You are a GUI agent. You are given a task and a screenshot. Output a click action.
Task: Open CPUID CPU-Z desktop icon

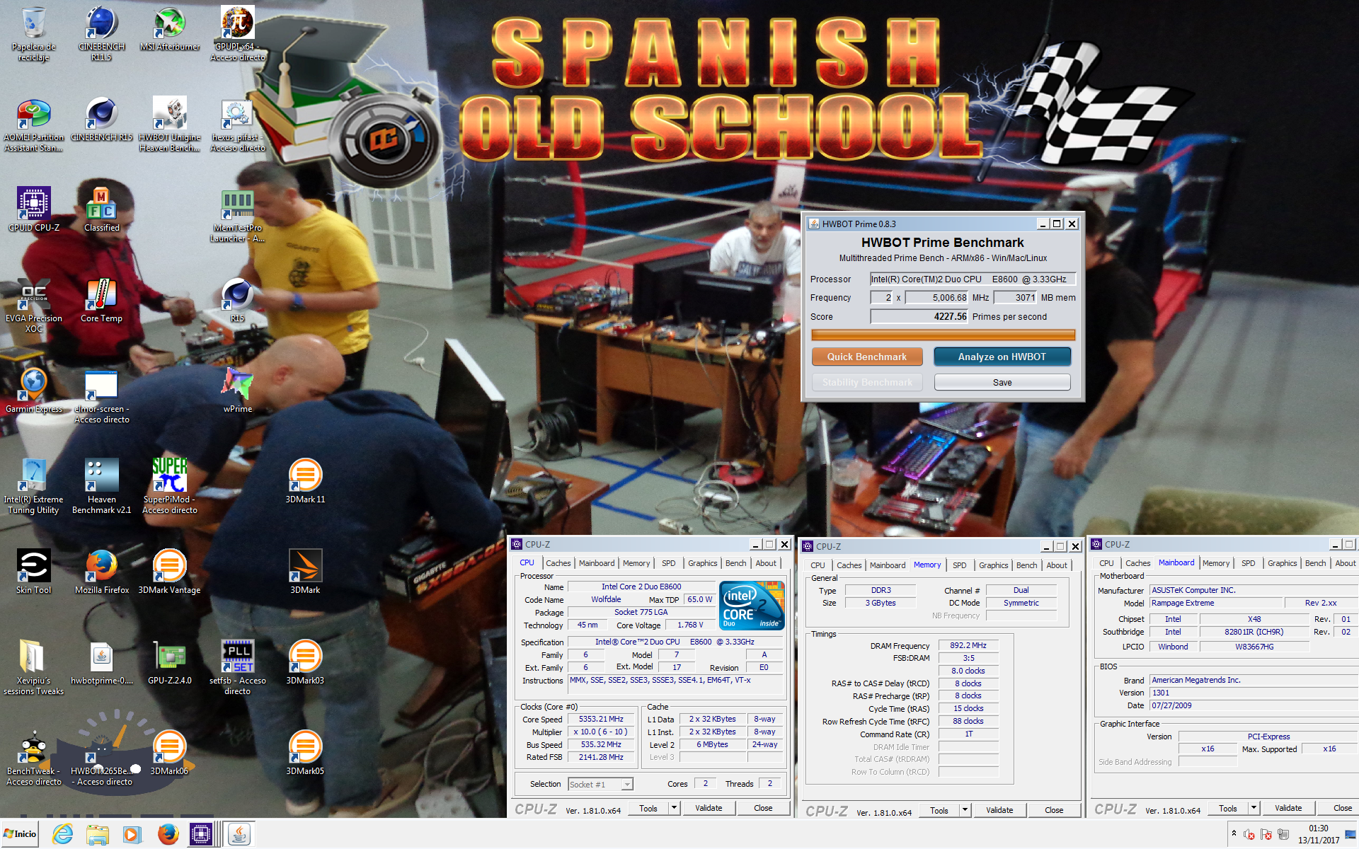(33, 210)
